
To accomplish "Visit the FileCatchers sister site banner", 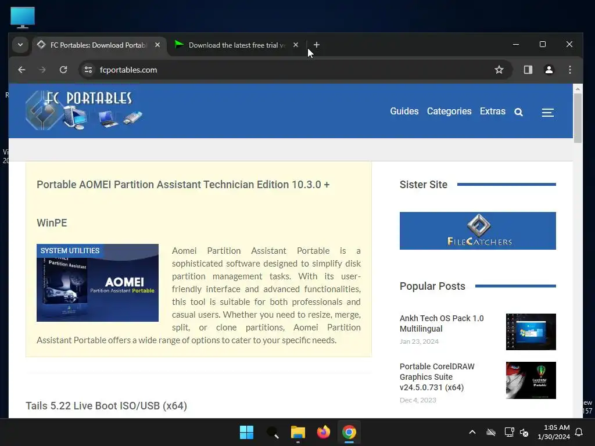I will [x=478, y=231].
